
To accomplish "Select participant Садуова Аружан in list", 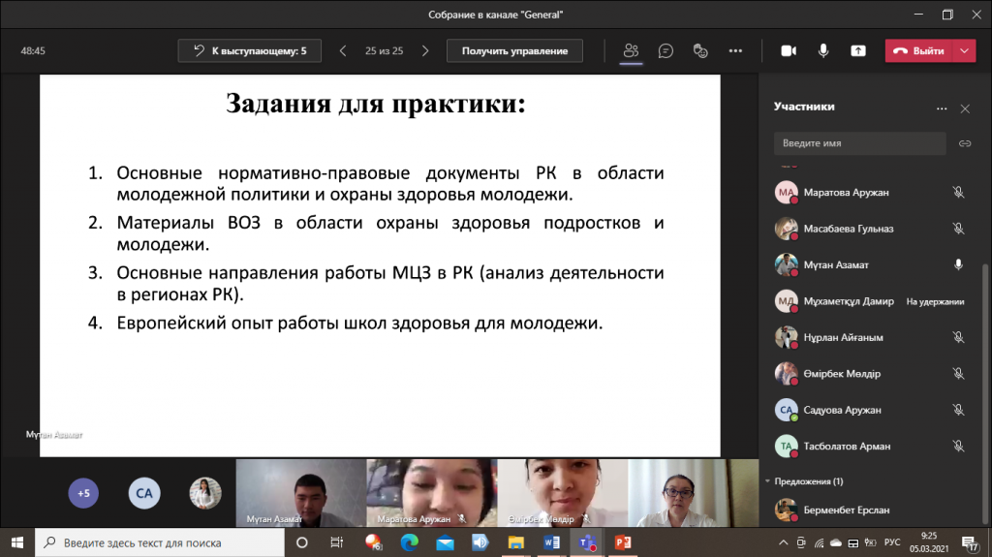I will (842, 410).
